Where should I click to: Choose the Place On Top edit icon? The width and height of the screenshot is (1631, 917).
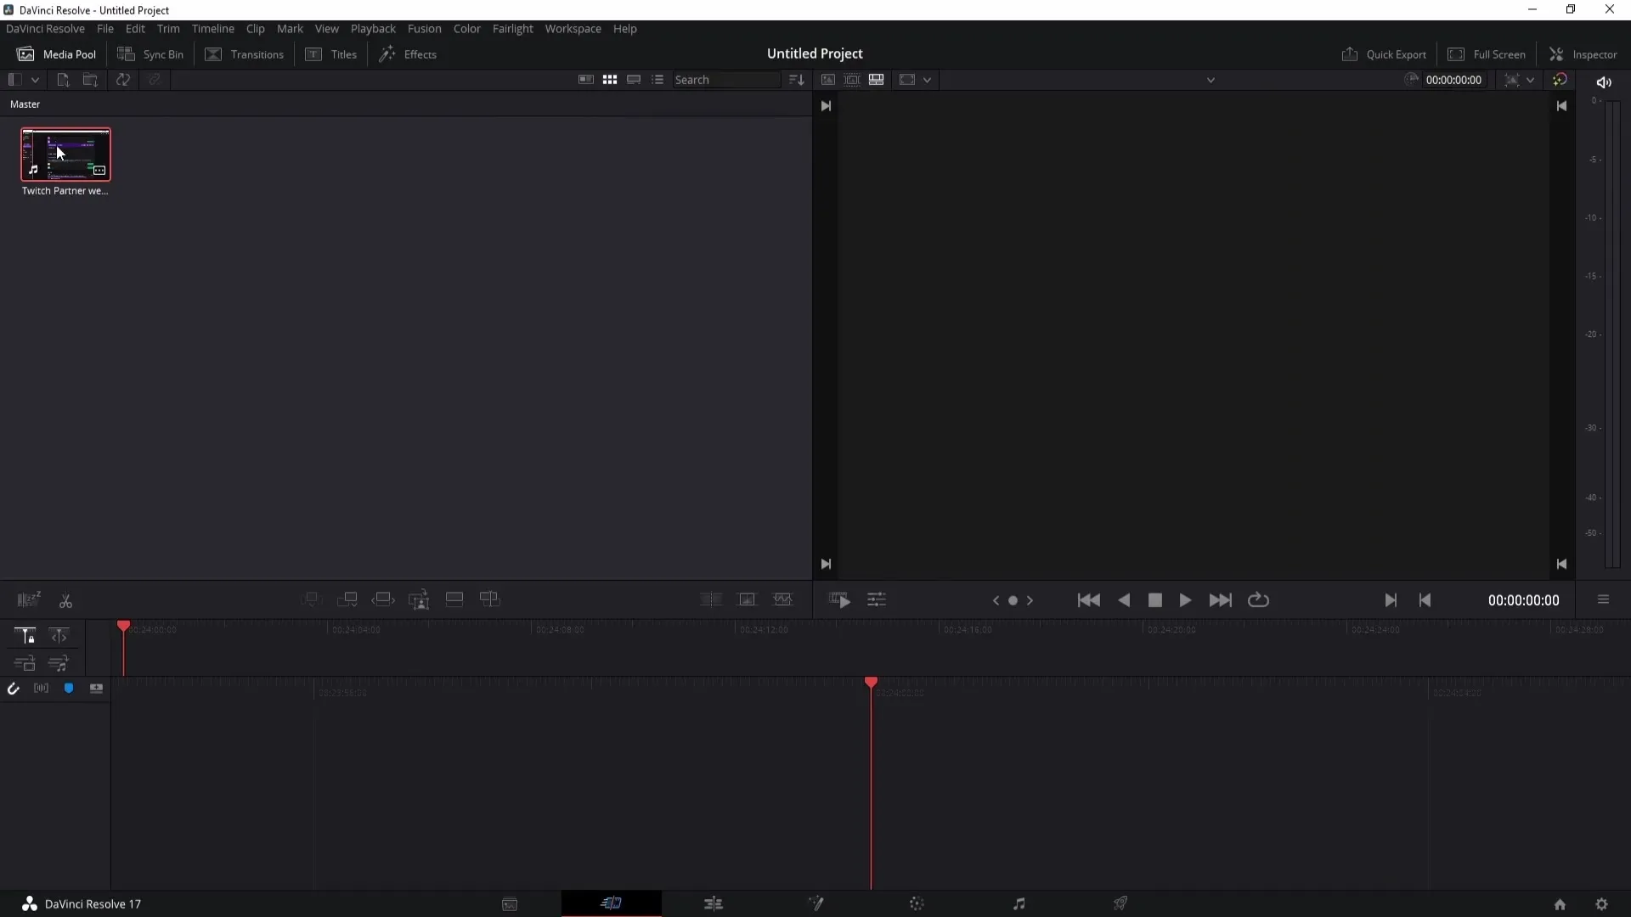pos(454,599)
